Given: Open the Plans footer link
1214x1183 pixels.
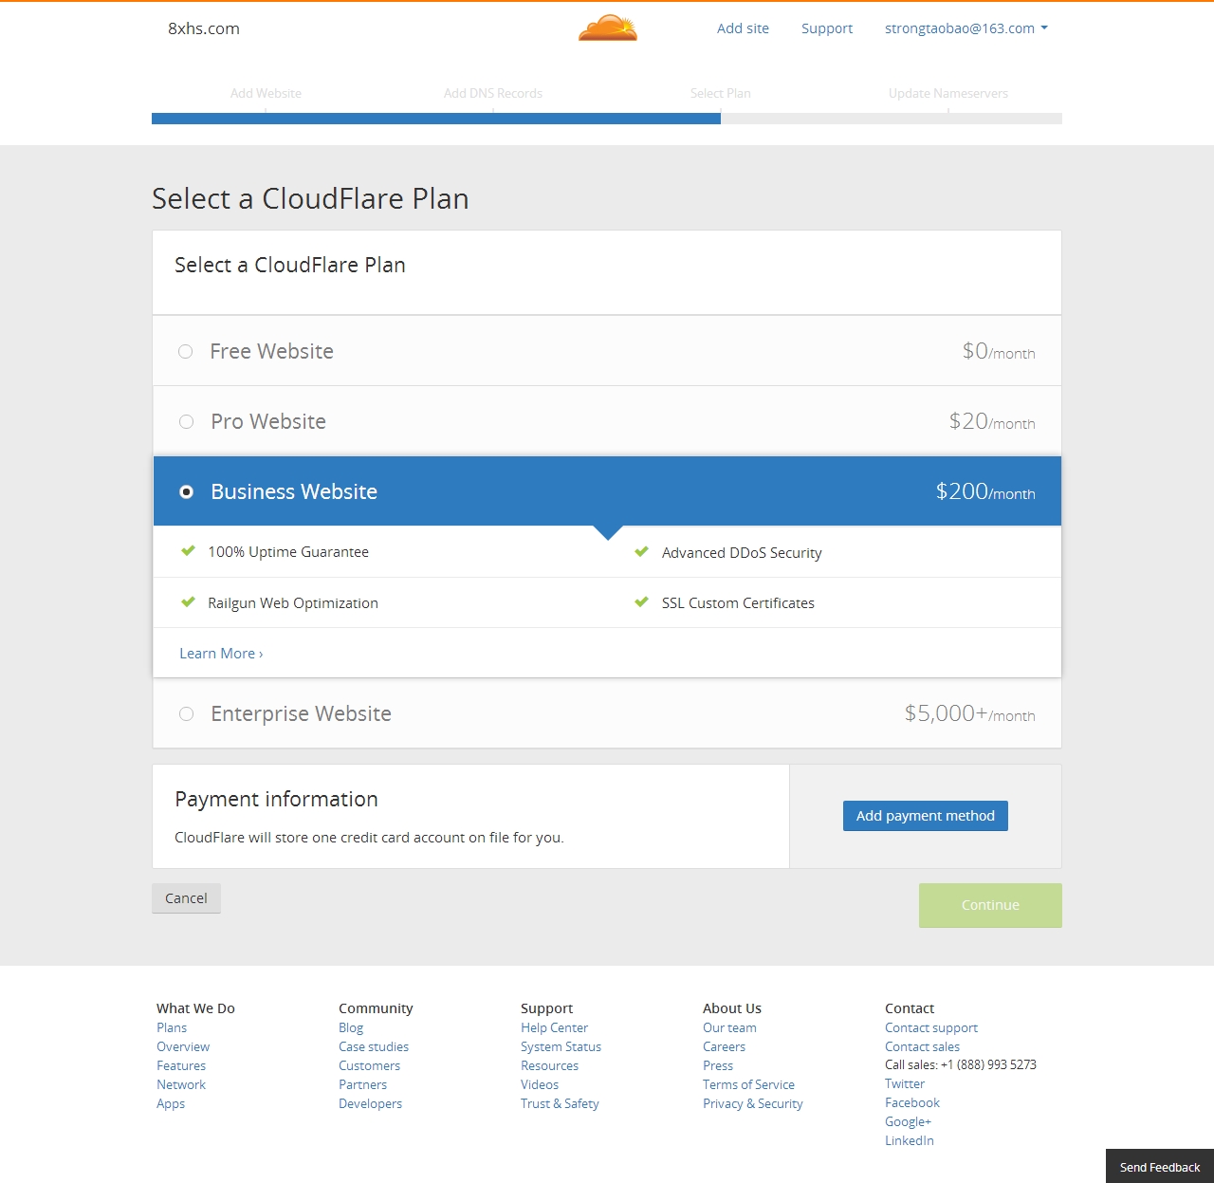Looking at the screenshot, I should pyautogui.click(x=172, y=1027).
